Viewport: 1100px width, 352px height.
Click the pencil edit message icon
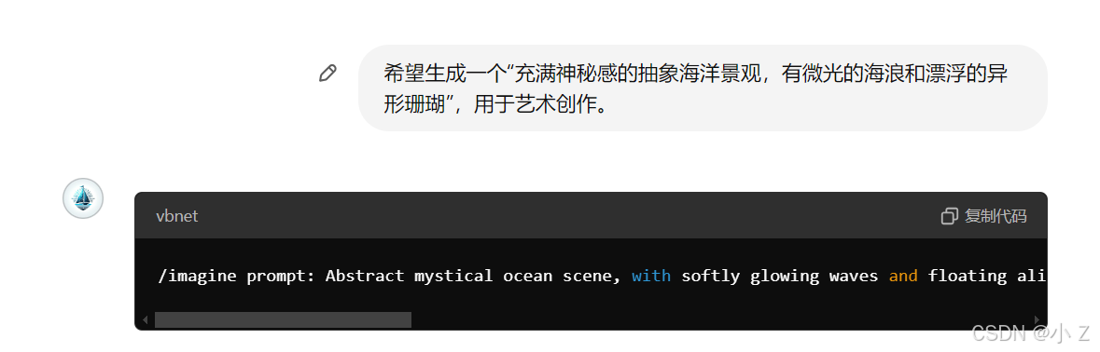coord(327,73)
